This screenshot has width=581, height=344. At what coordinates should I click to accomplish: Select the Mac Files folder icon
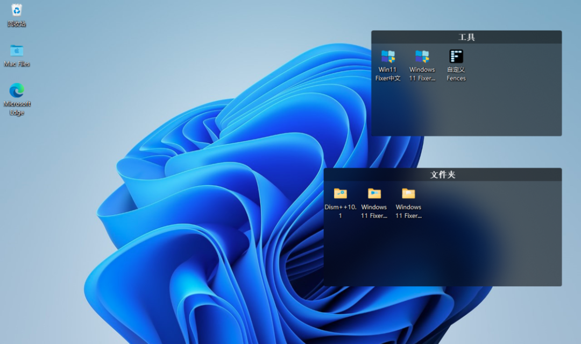(x=17, y=51)
